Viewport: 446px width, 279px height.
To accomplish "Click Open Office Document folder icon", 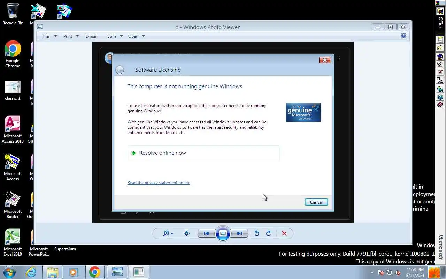I will [x=440, y=48].
